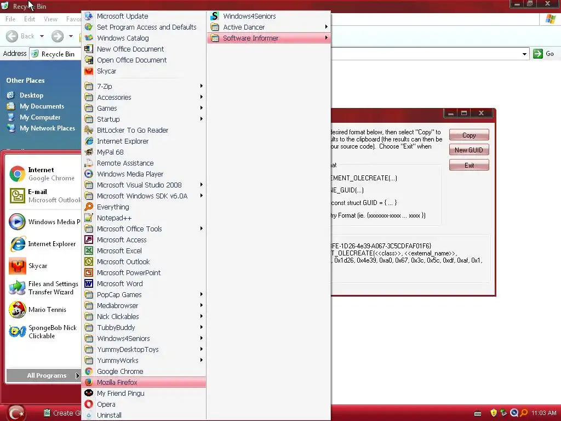Expand the Active Dancer submenu
The width and height of the screenshot is (561, 421).
click(268, 27)
